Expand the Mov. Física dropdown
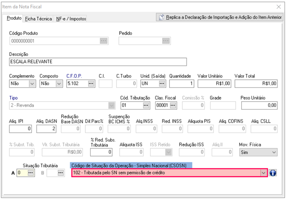 pos(274,152)
